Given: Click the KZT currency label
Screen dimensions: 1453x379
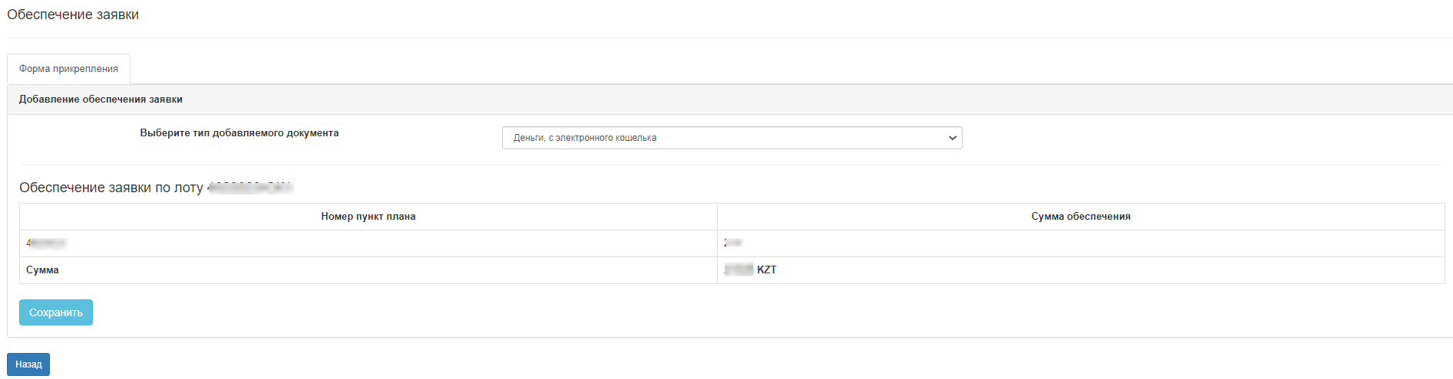Looking at the screenshot, I should [766, 270].
